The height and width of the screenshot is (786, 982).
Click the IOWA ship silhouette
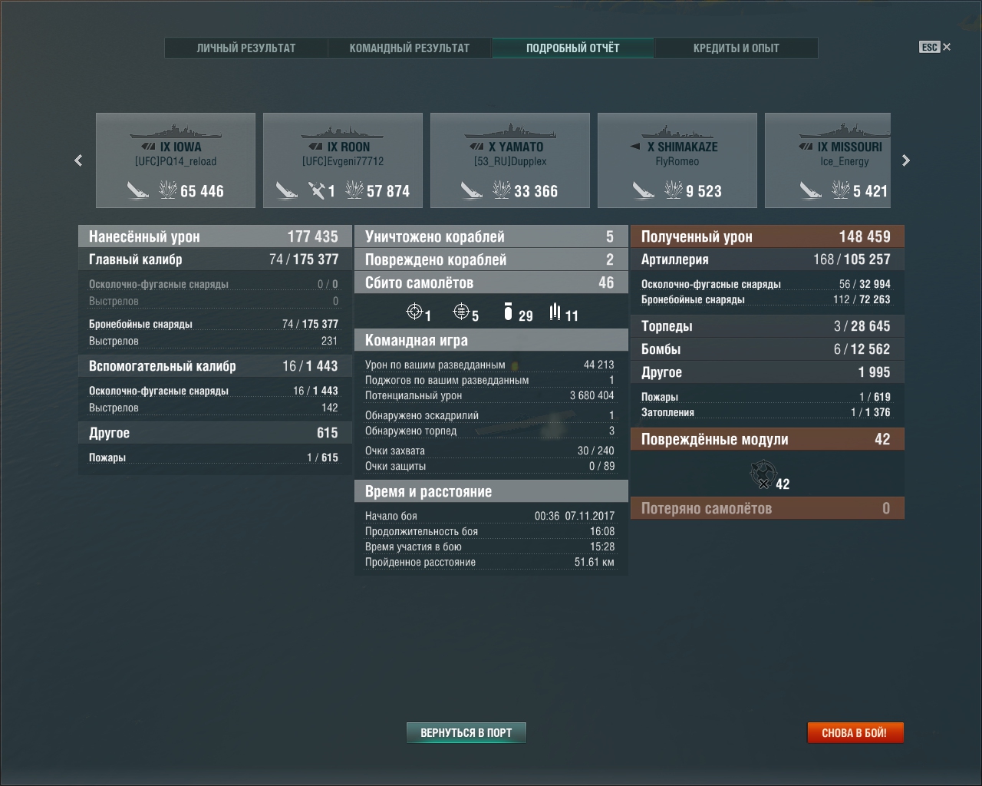[176, 131]
